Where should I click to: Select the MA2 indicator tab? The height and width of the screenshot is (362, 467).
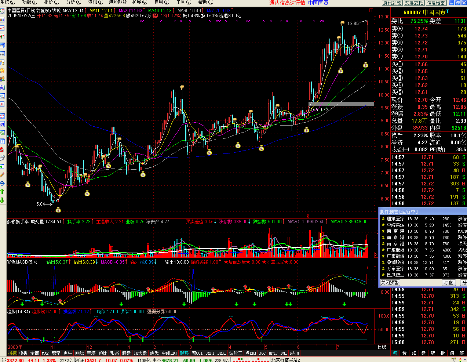click(45, 353)
